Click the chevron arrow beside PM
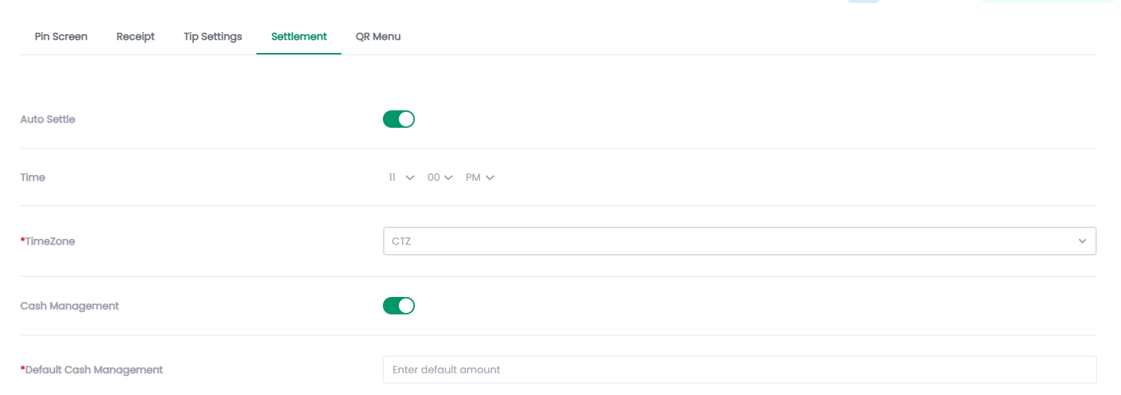 (490, 177)
